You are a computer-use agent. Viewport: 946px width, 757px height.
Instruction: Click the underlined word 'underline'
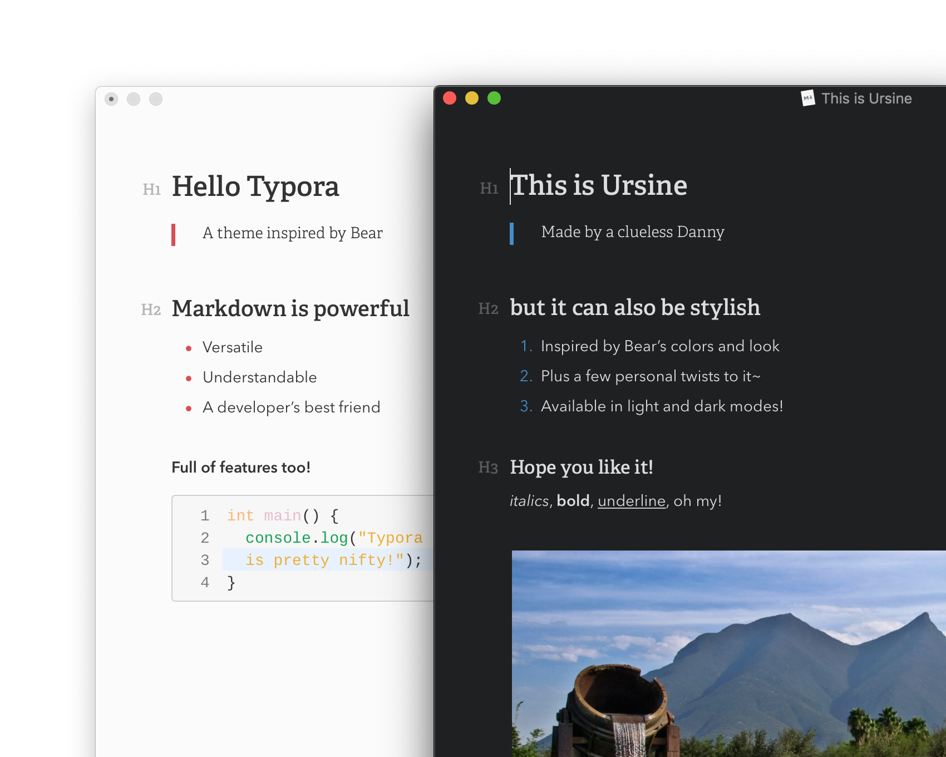click(632, 501)
